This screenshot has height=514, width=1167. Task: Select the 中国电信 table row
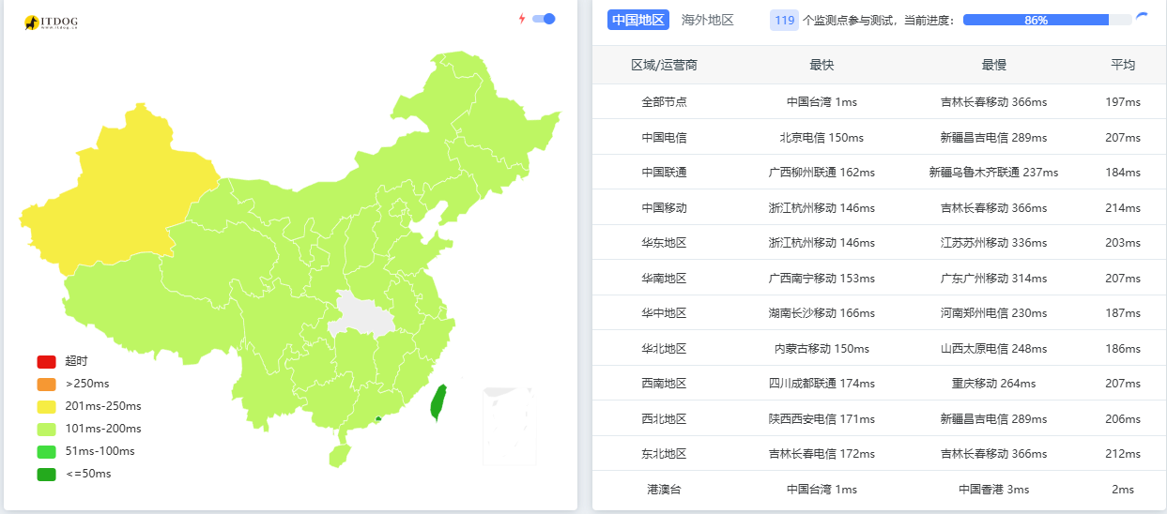click(879, 137)
